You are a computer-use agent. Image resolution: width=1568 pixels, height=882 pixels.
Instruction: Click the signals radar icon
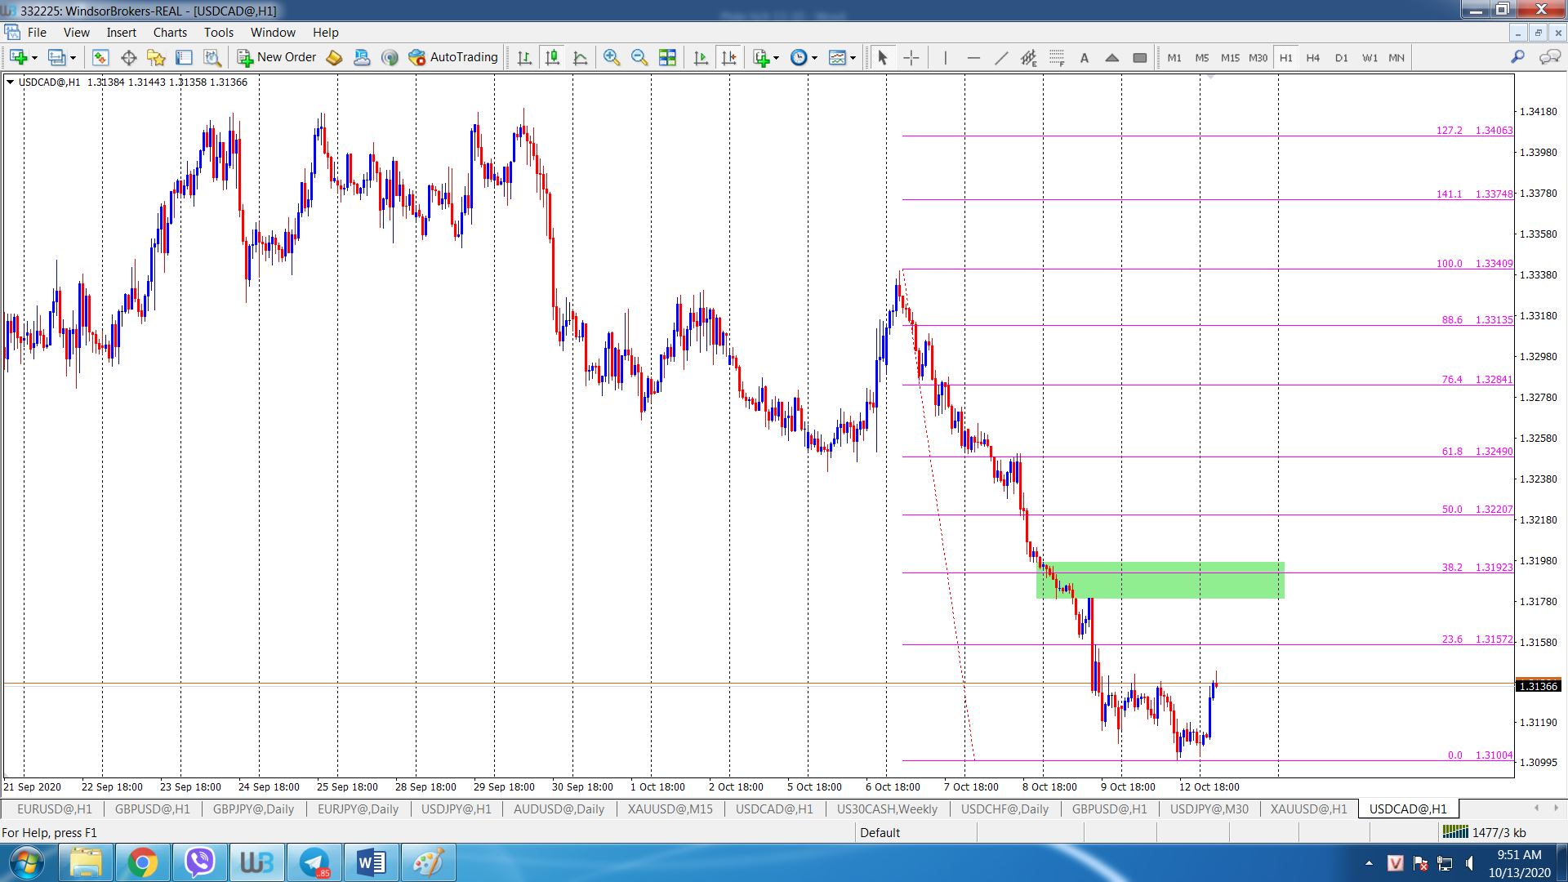[390, 57]
